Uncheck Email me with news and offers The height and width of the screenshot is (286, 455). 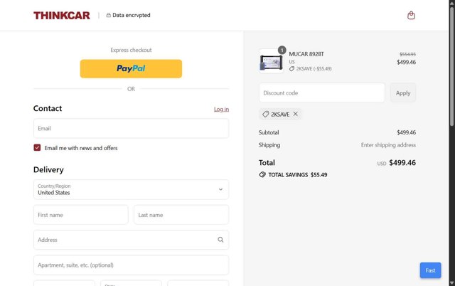(37, 147)
